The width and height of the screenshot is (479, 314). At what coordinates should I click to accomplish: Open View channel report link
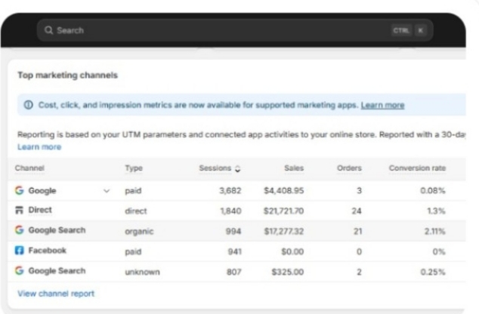click(56, 294)
